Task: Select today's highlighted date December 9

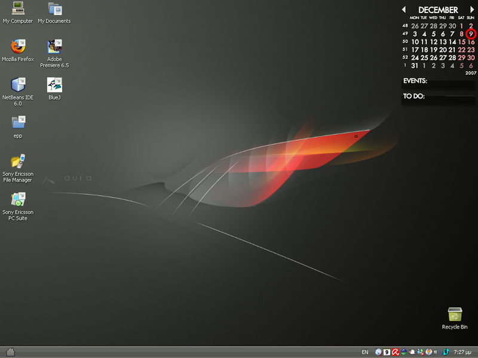Action: pos(471,34)
